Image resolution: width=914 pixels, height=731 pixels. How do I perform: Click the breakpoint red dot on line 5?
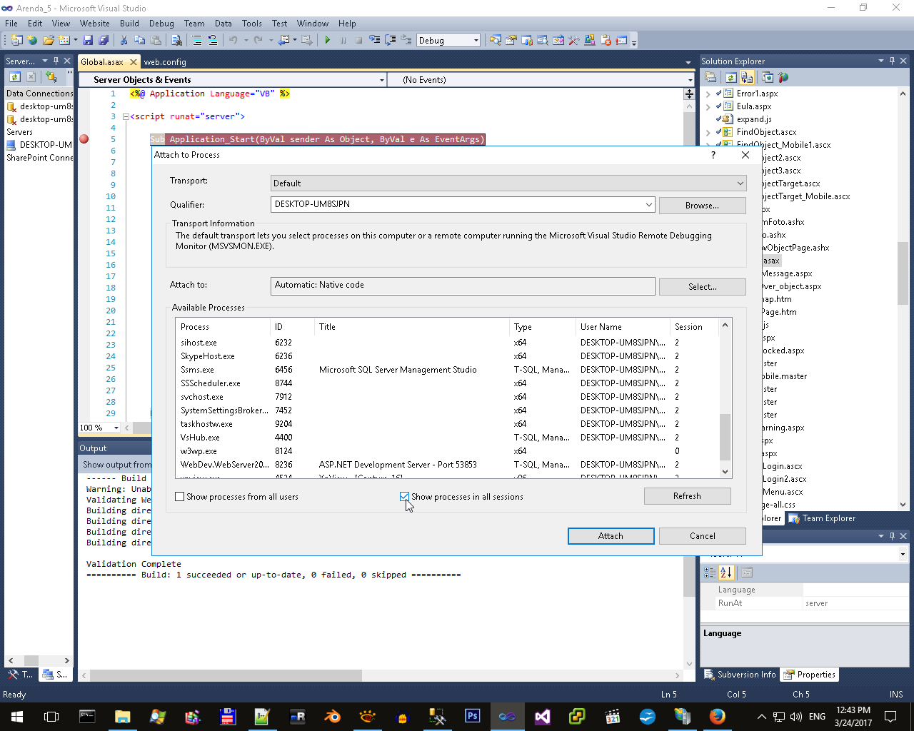click(84, 139)
